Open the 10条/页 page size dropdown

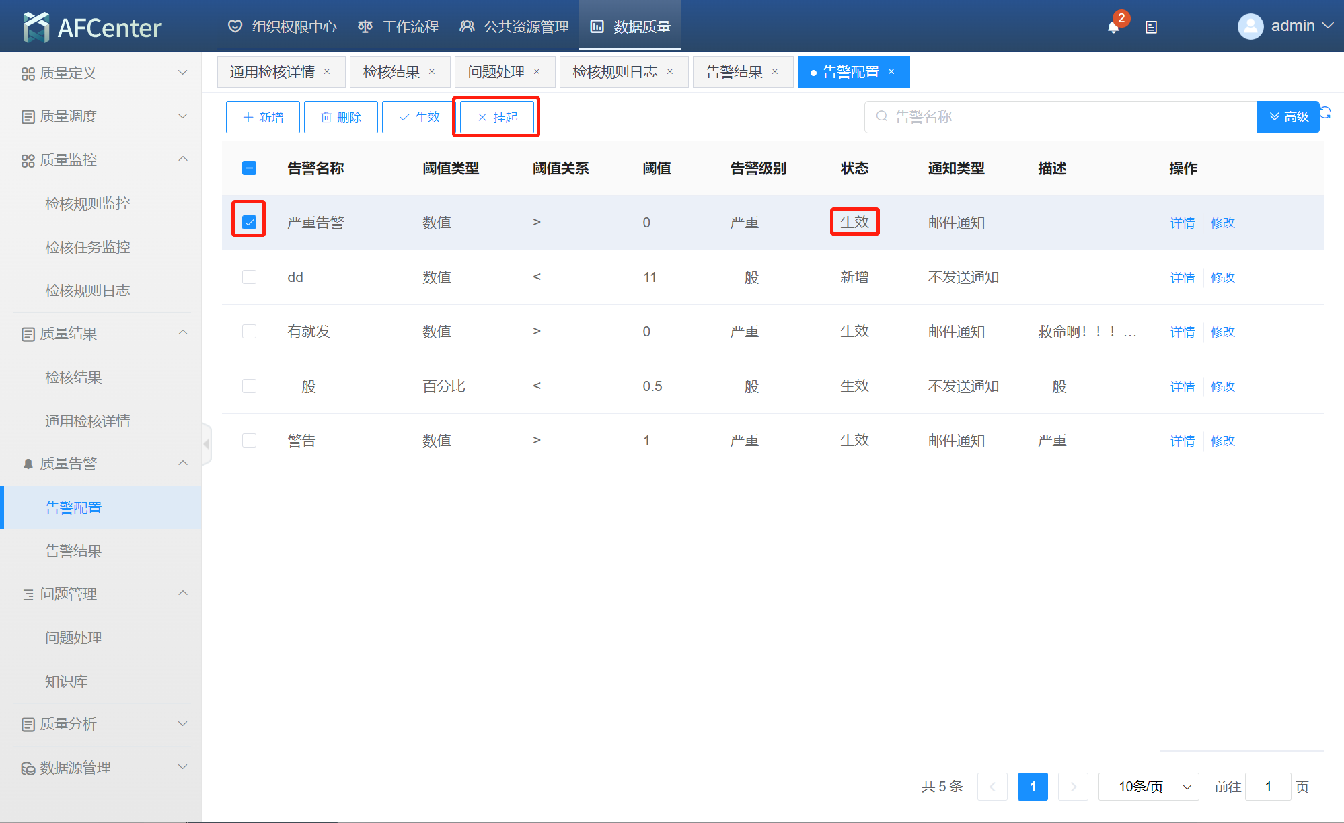(x=1148, y=787)
